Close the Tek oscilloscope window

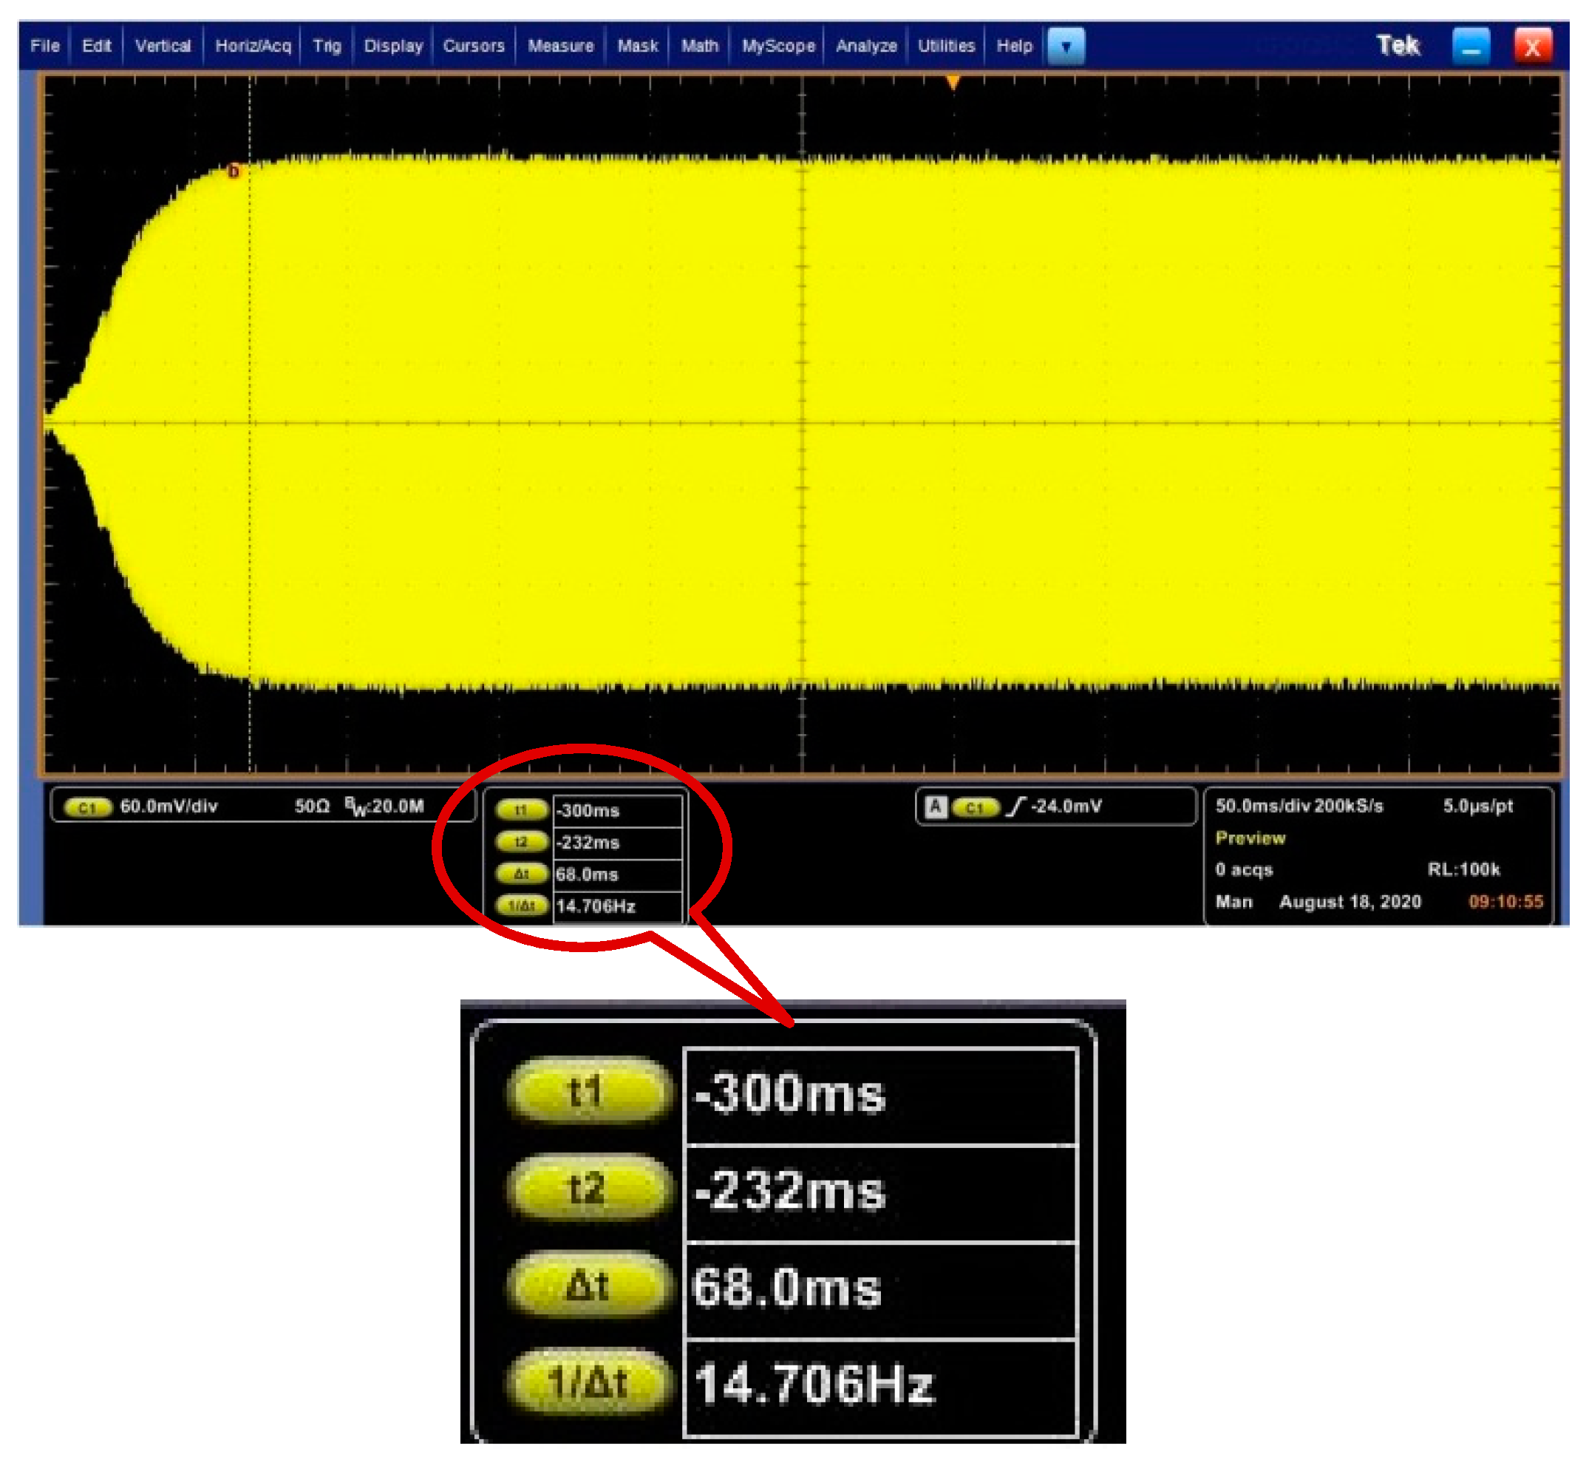[x=1534, y=46]
